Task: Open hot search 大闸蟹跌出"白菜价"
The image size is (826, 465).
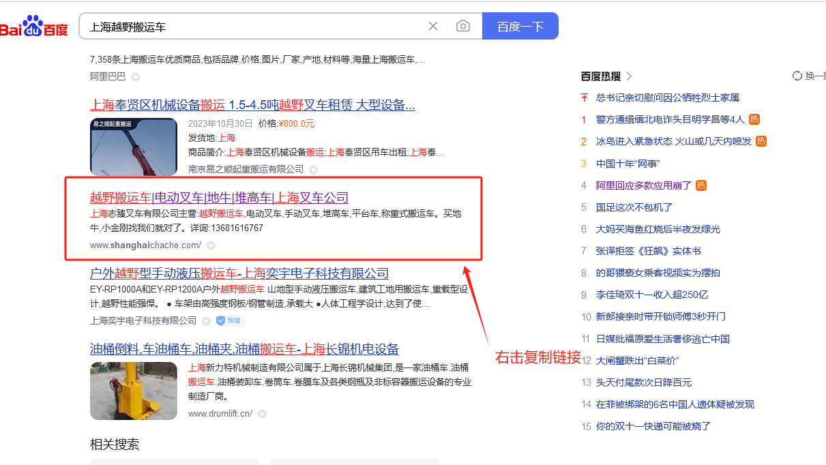Action: tap(638, 360)
